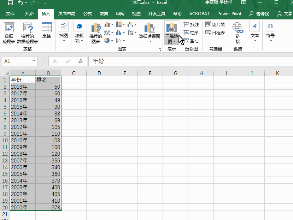The height and width of the screenshot is (220, 293).
Task: Open the Customize Quick Access Toolbar dropdown
Action: [x=45, y=2]
